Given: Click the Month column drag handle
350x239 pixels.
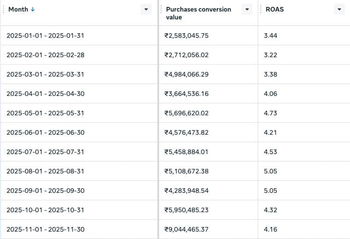Looking at the screenshot, I should point(4,9).
